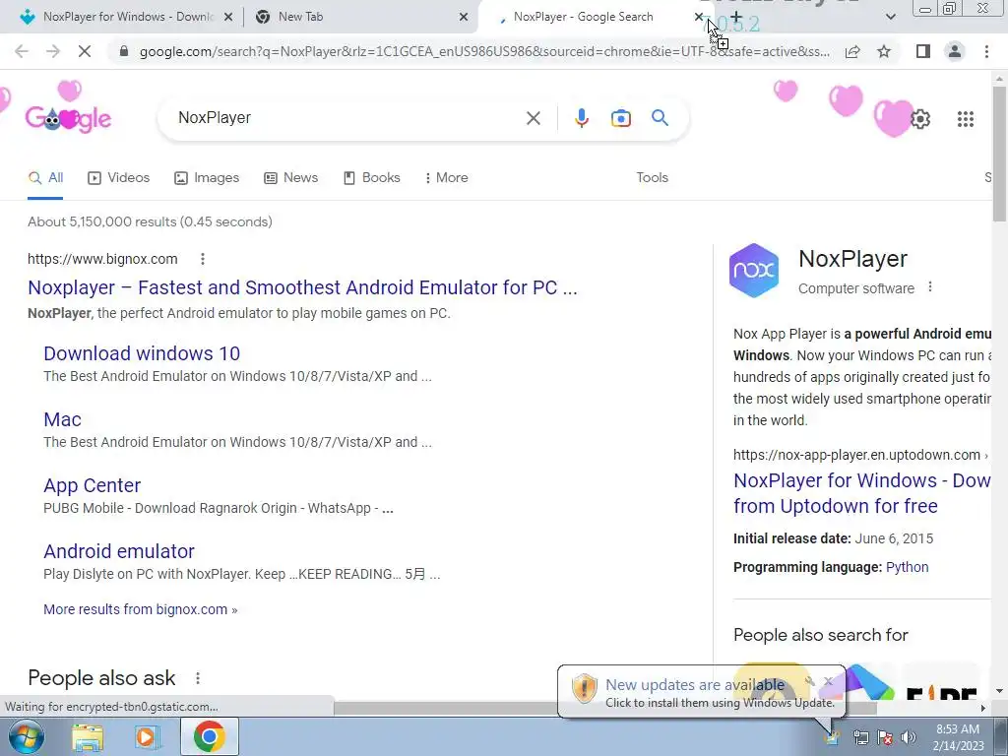Open the volume speaker tray icon
This screenshot has height=756, width=1008.
(908, 737)
